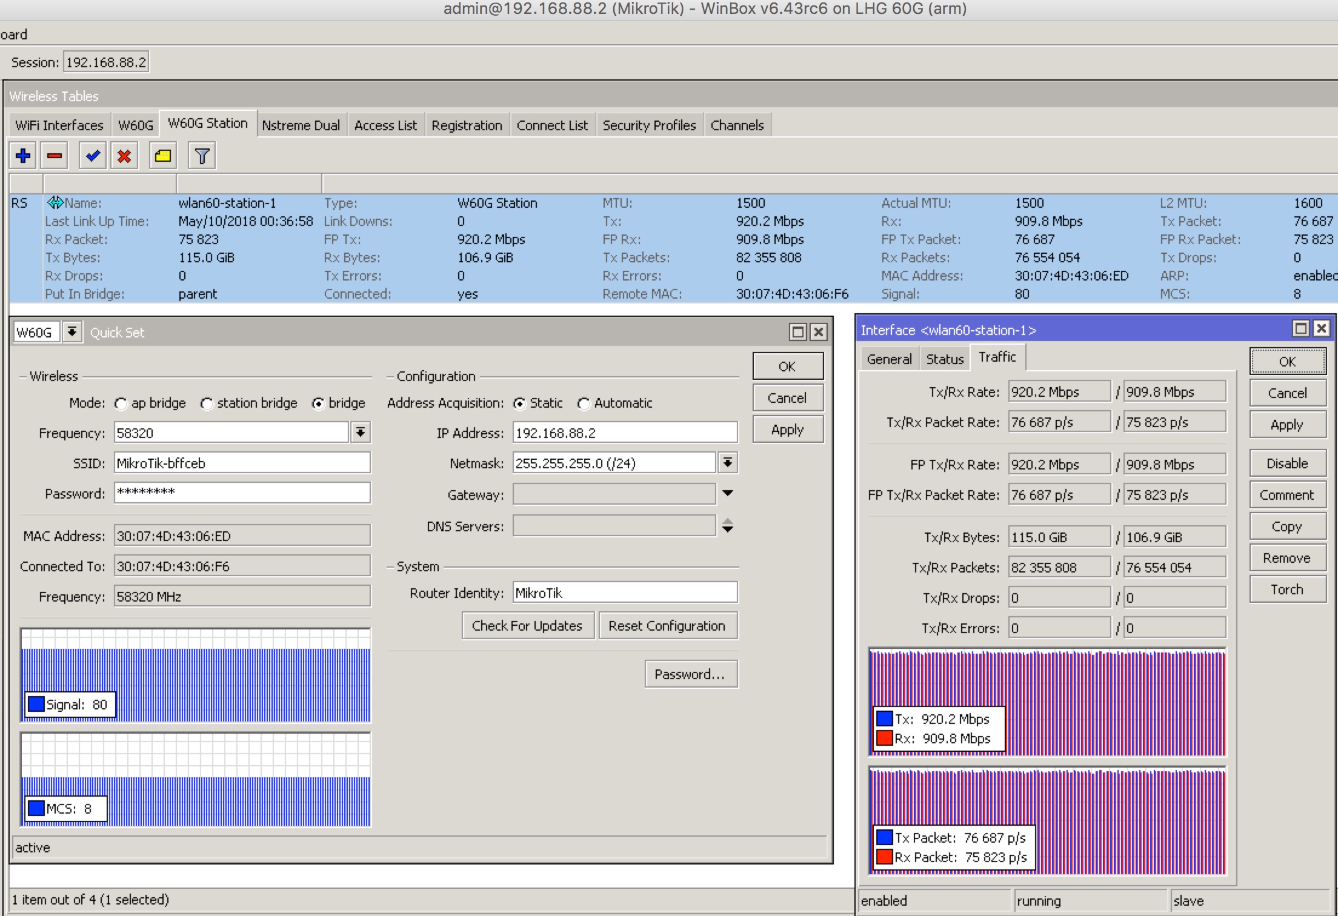The image size is (1338, 916).
Task: Click the funnel Filter icon
Action: pyautogui.click(x=202, y=156)
